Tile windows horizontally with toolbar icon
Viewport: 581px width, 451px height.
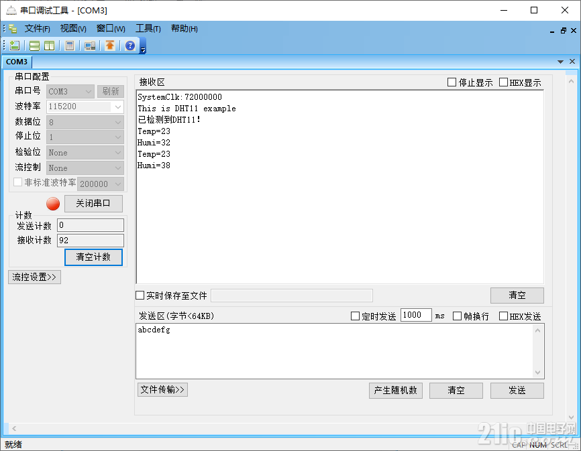34,46
